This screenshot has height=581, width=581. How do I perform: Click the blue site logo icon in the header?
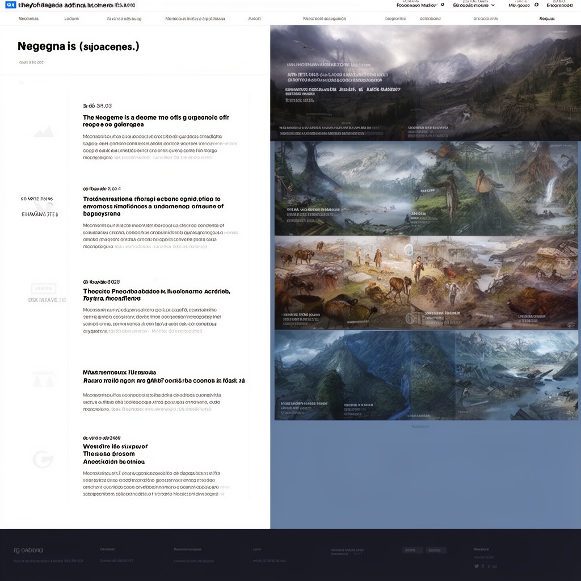pyautogui.click(x=10, y=5)
